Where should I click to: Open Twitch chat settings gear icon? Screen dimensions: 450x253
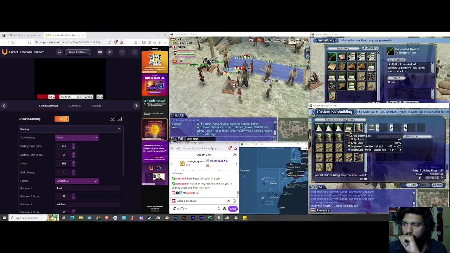pyautogui.click(x=224, y=209)
